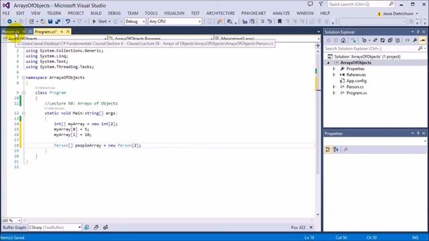
Task: Click second icon next to Buffer Graph dropdown
Action: click(96, 228)
